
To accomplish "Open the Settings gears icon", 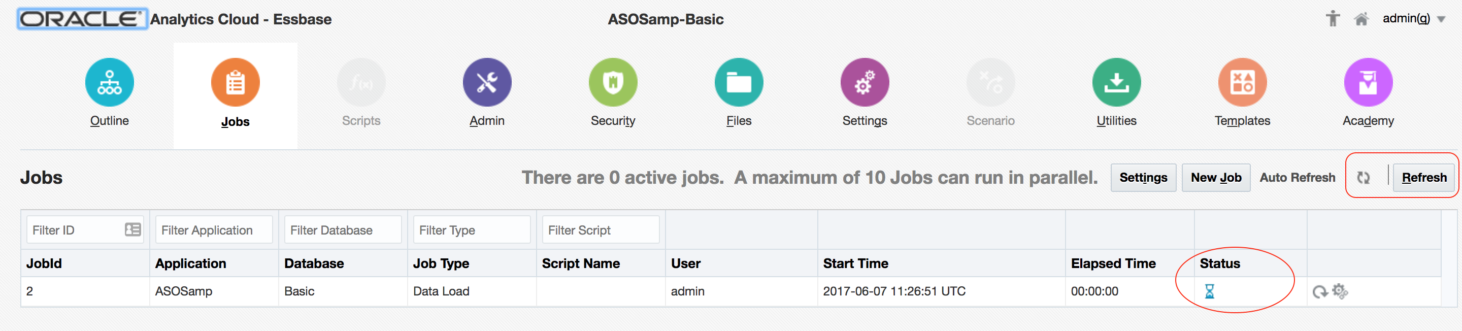I will (x=865, y=82).
